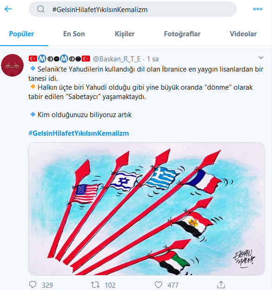Open the Videolar tab

[243, 34]
